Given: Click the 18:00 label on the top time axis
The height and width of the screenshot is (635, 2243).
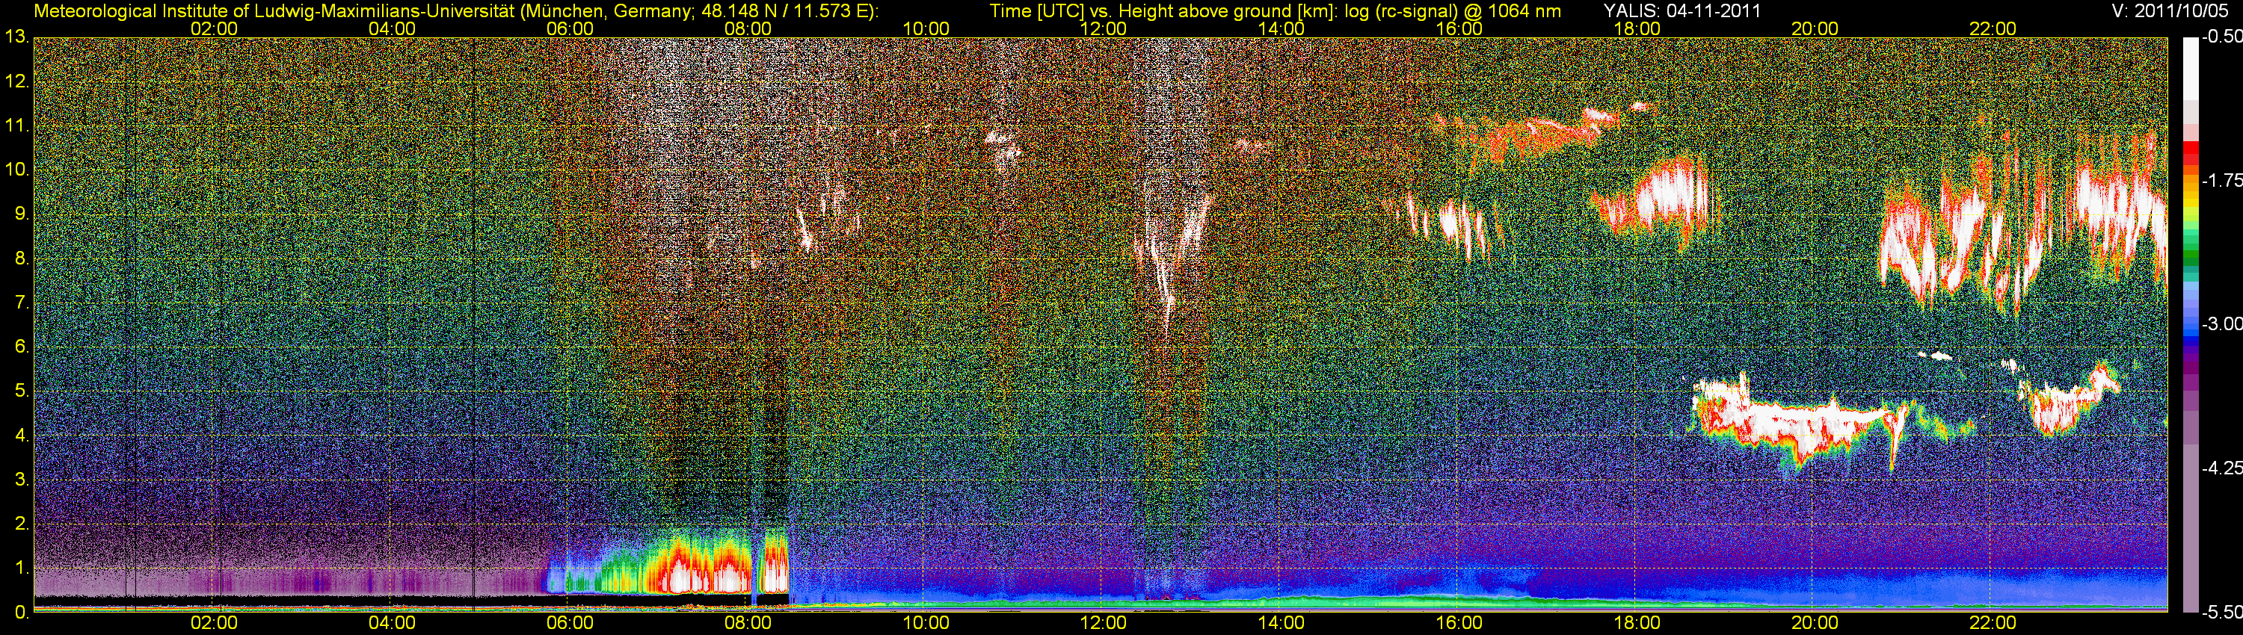Looking at the screenshot, I should click(x=1637, y=28).
